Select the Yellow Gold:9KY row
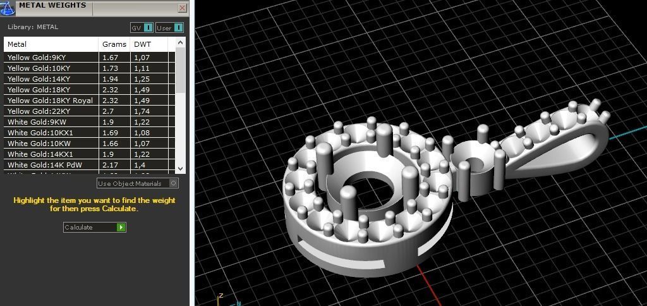The height and width of the screenshot is (306, 647). tap(89, 58)
